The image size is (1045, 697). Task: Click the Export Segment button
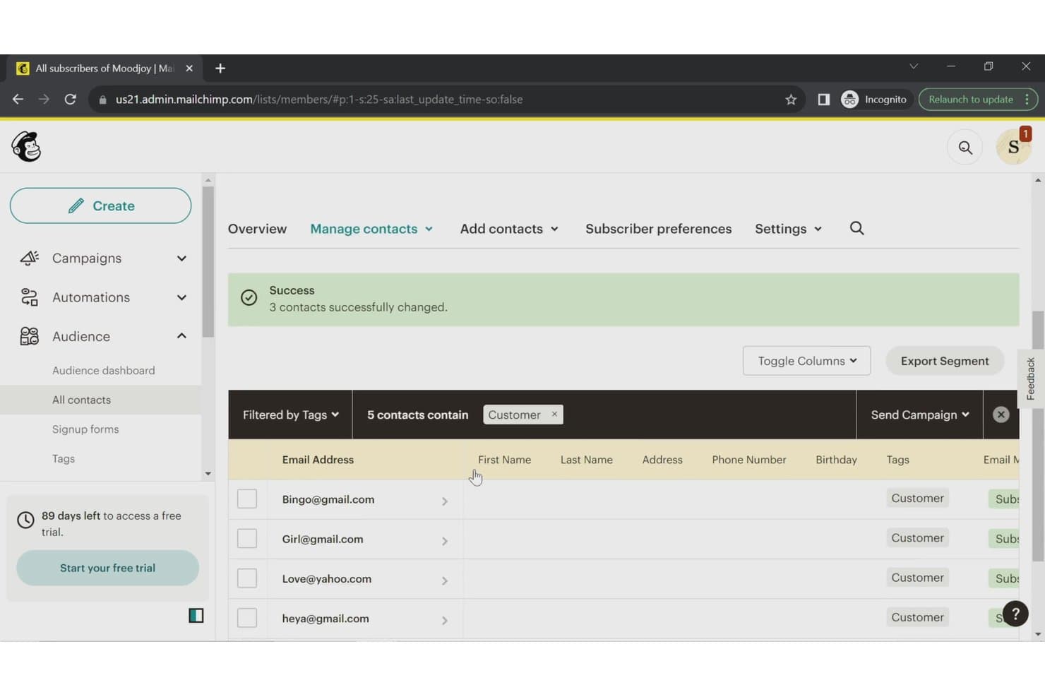(x=944, y=361)
